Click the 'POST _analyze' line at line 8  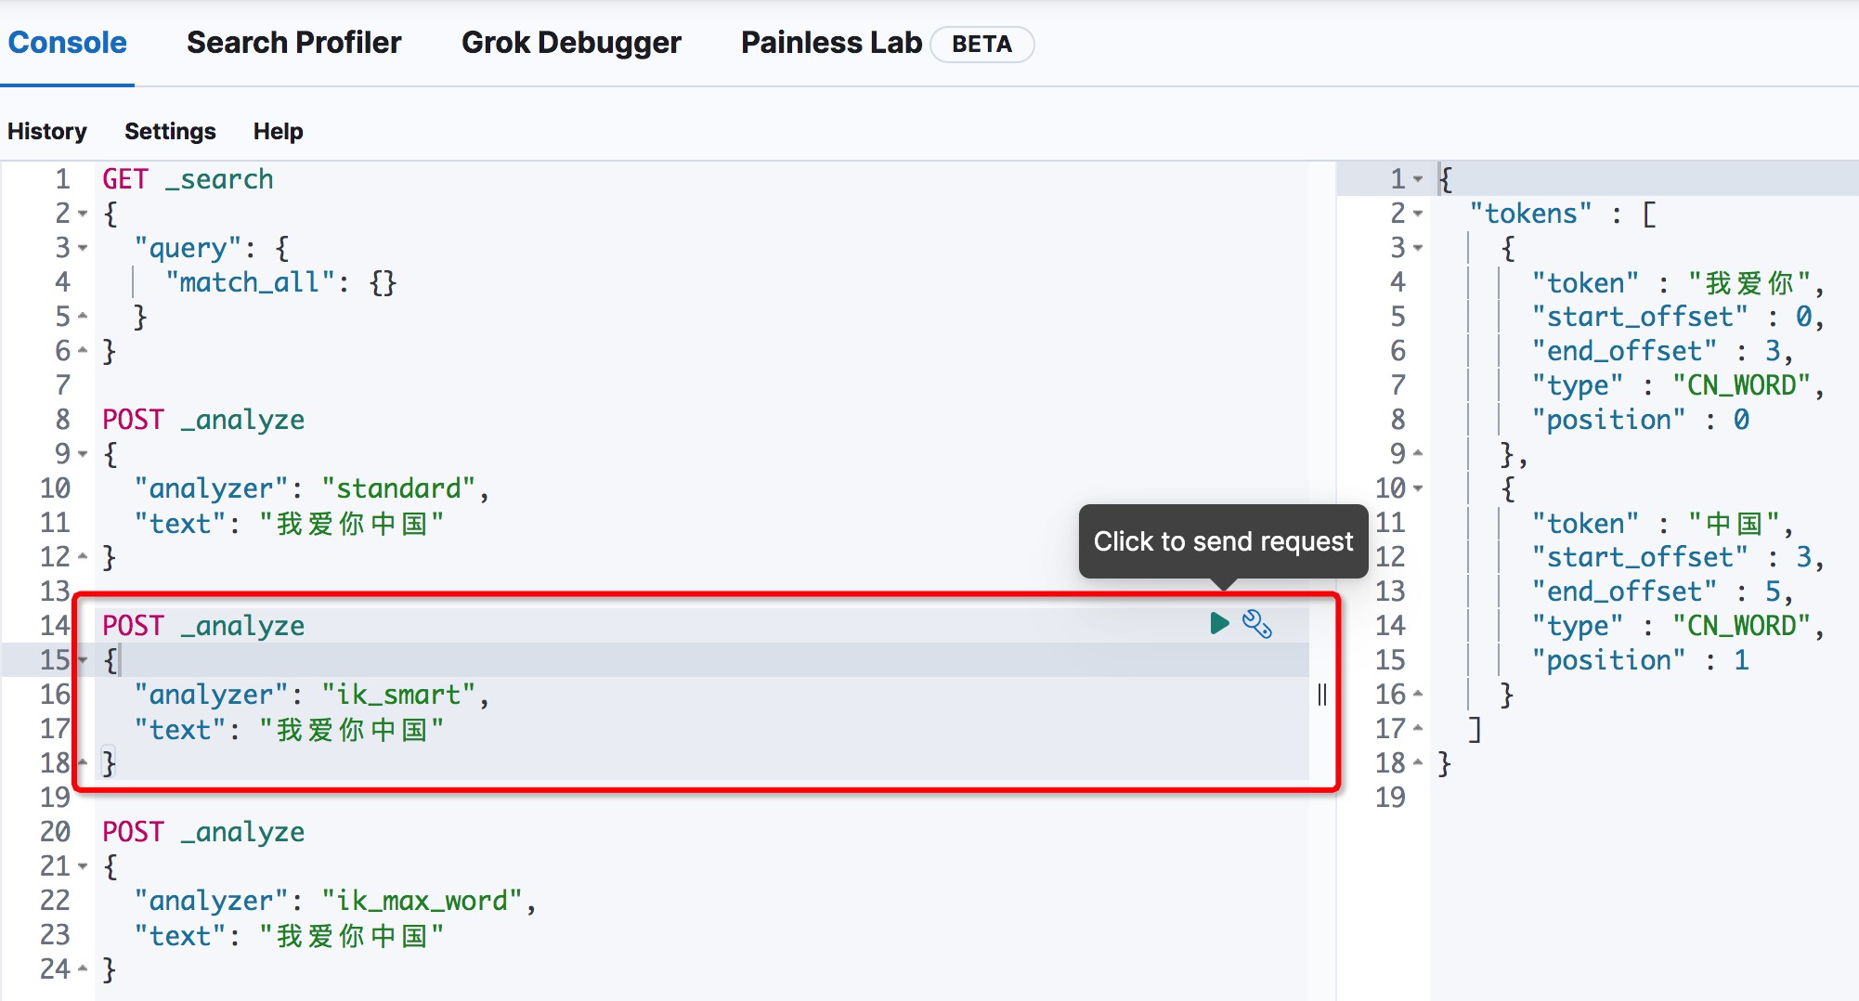[x=203, y=420]
